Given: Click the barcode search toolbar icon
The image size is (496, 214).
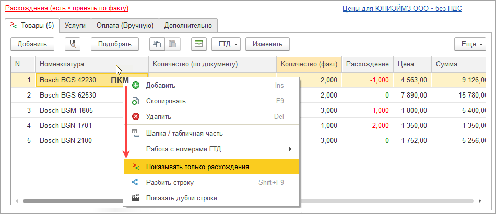Looking at the screenshot, I should [72, 44].
